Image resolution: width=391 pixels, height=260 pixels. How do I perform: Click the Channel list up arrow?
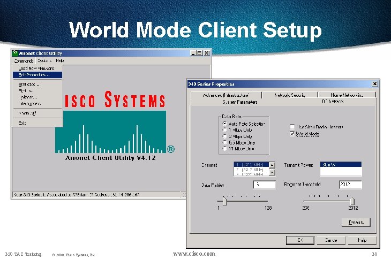pyautogui.click(x=272, y=165)
